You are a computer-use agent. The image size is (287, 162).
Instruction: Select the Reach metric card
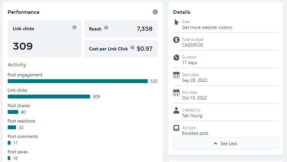[x=121, y=29]
